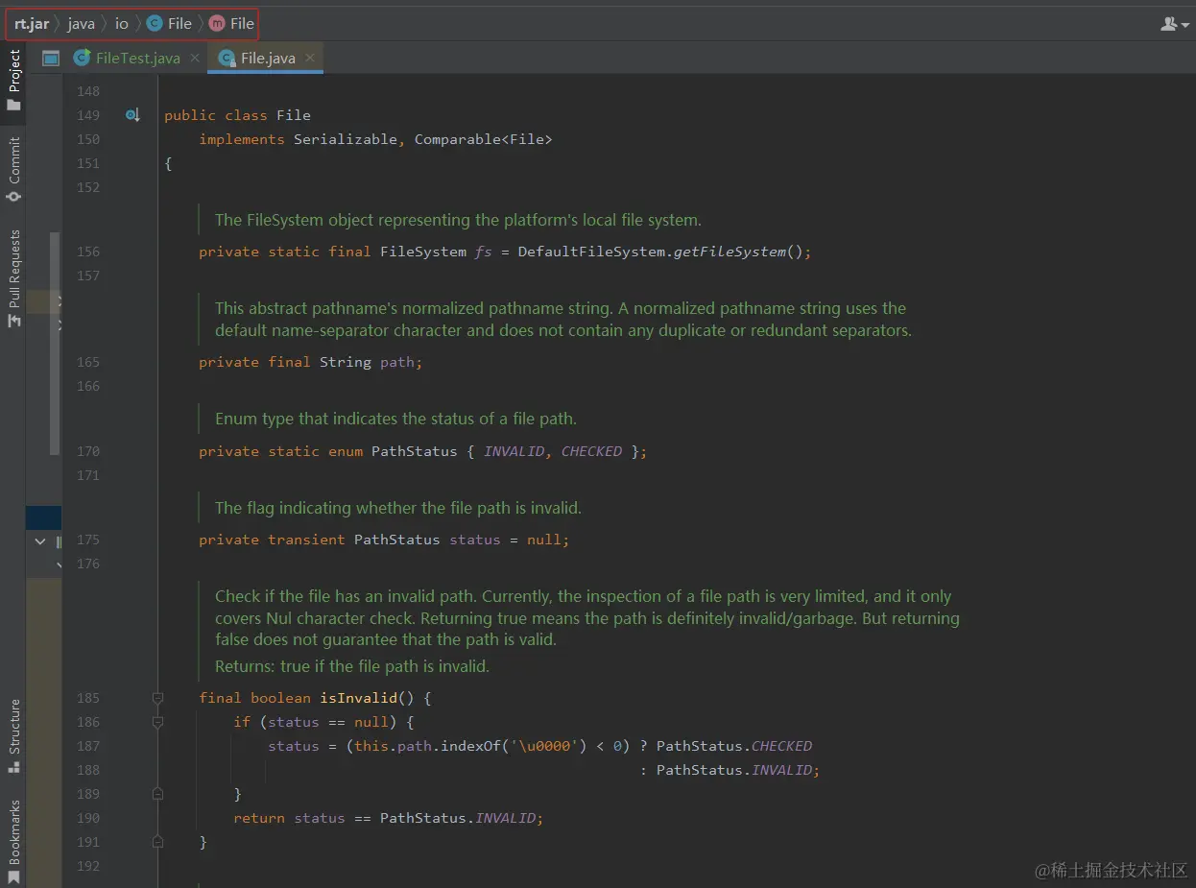Expand the chevron in the partially hidden project panel
Screen dimensions: 1196x888
pyautogui.click(x=40, y=541)
